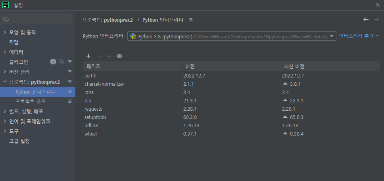Screen dimensions: 384x181
Task: Click the install package plus icon
Action: click(88, 57)
